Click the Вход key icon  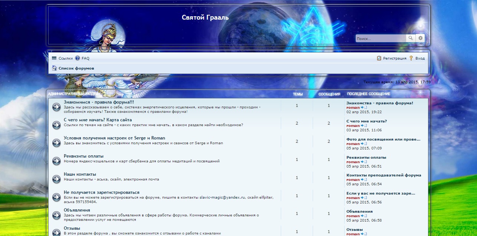(x=411, y=58)
